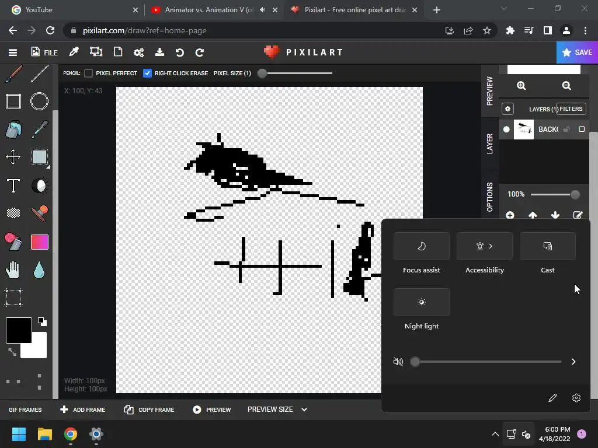This screenshot has height=448, width=598.
Task: Select the Gradient tool
Action: pos(40,242)
